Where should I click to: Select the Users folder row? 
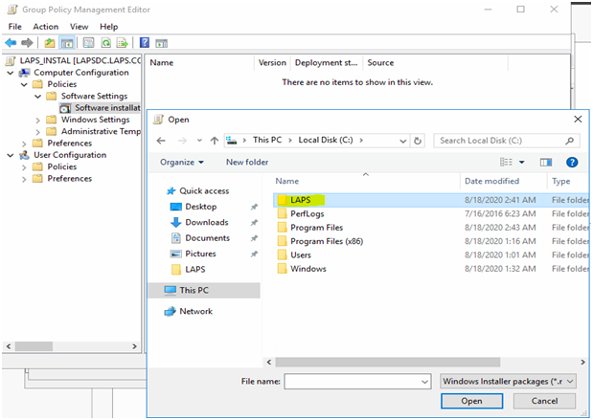point(431,255)
